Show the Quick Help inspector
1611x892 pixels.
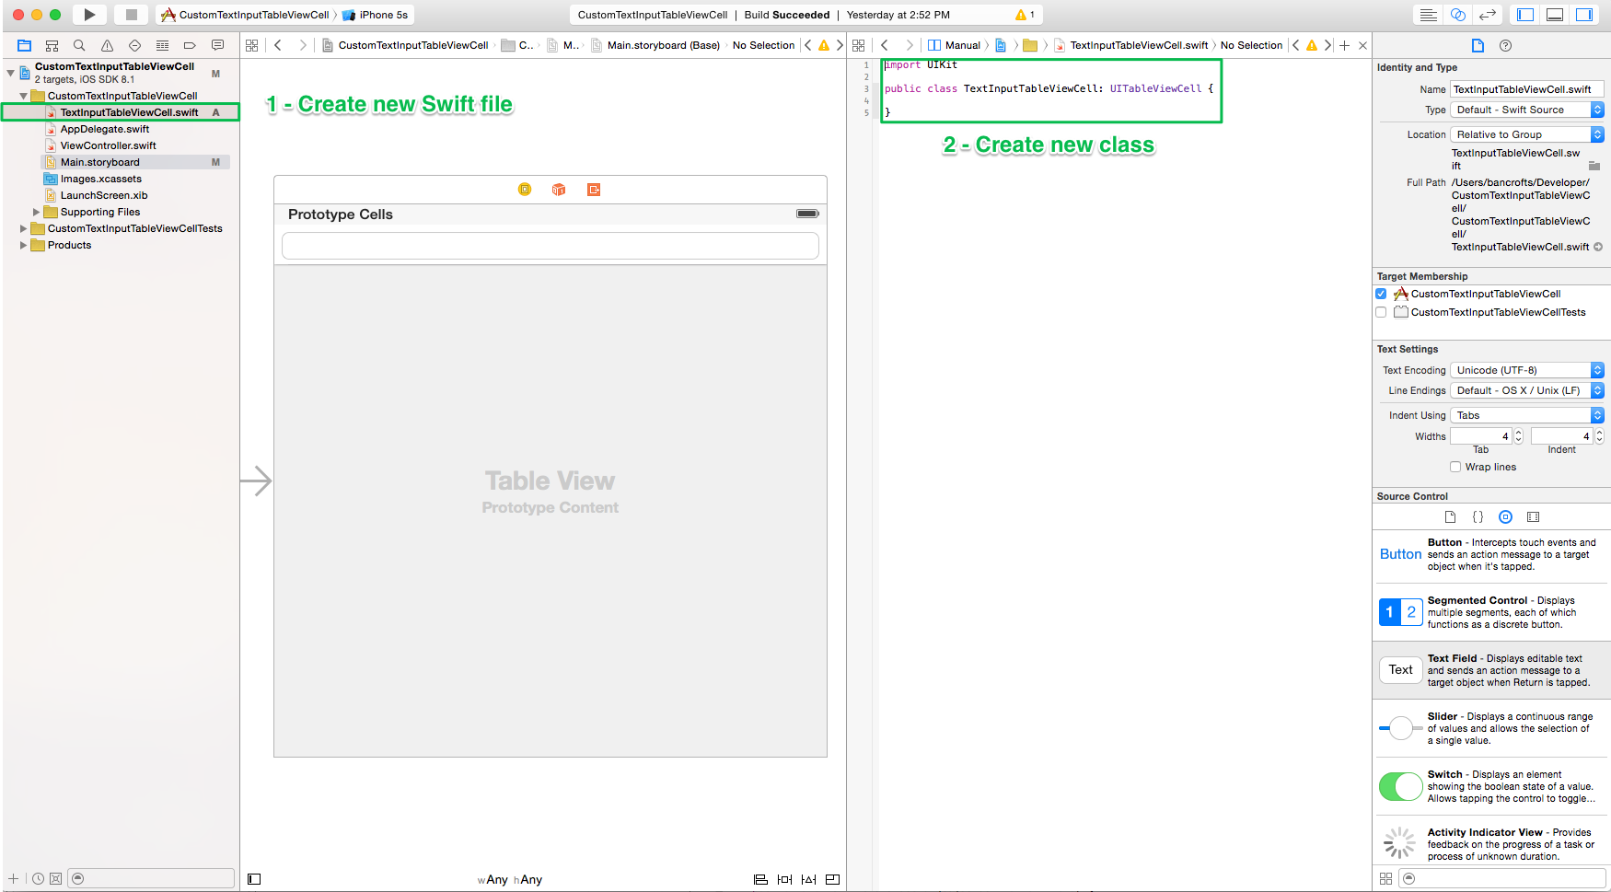click(1505, 45)
